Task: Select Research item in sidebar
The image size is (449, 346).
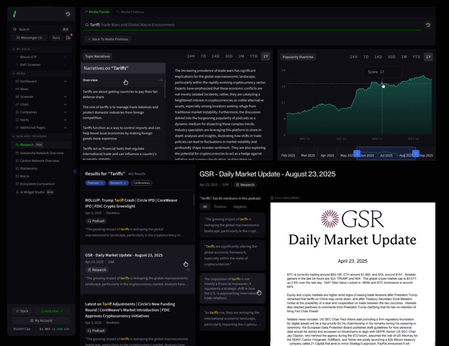Action: click(x=41, y=145)
